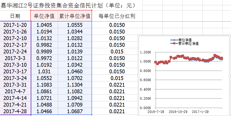Click the 1.2000 label on chart axis

point(146,52)
